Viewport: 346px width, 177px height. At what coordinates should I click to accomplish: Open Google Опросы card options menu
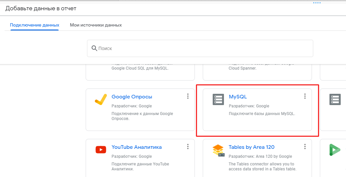point(188,96)
